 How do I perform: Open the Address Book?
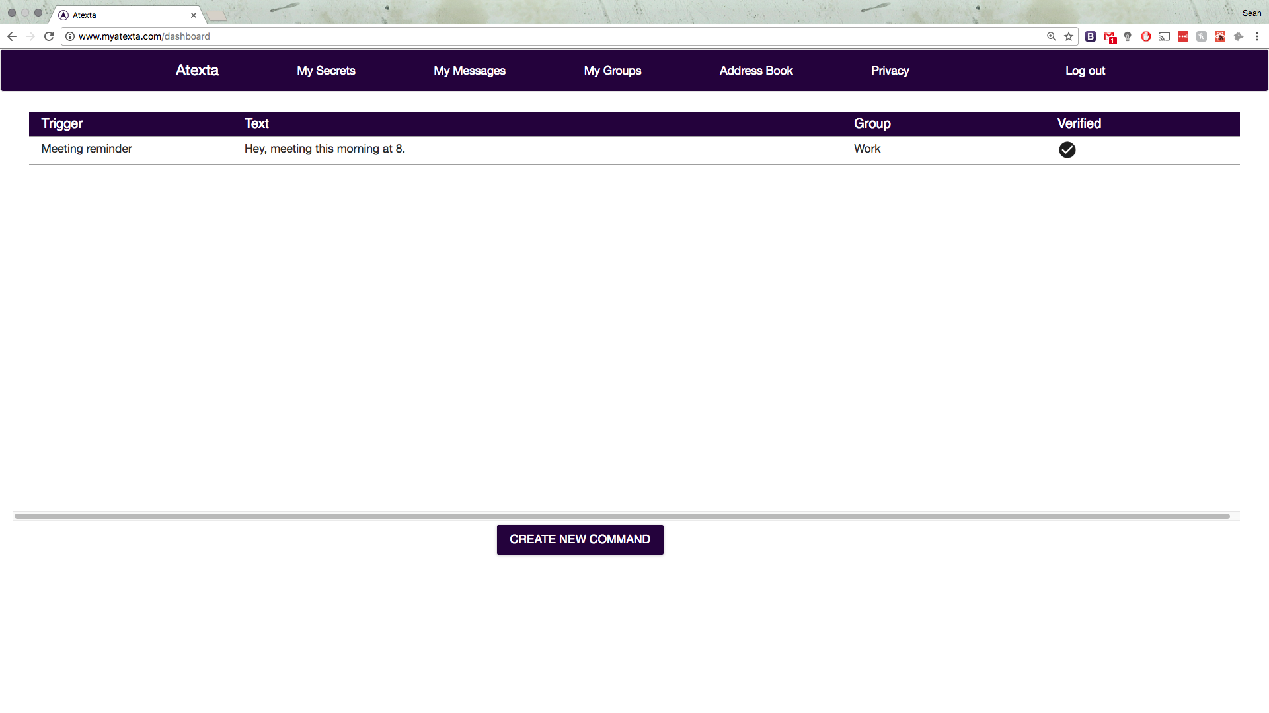click(755, 71)
